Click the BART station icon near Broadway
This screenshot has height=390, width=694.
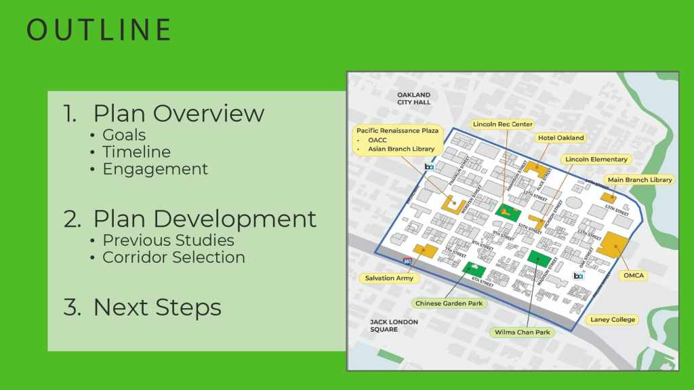pyautogui.click(x=429, y=167)
